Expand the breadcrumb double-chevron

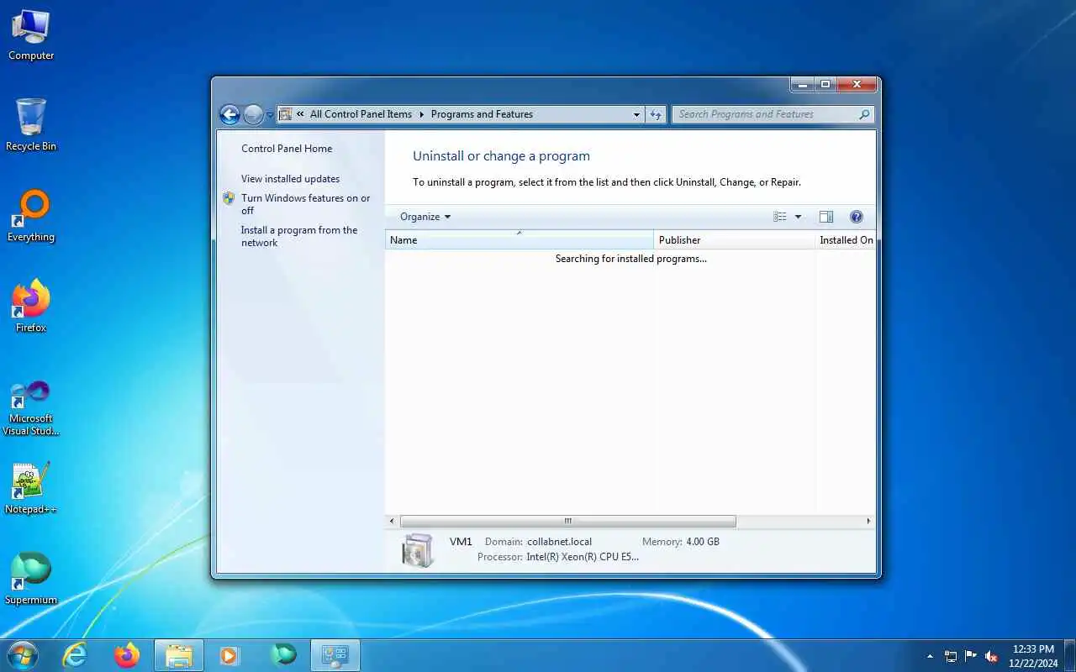[x=300, y=114]
